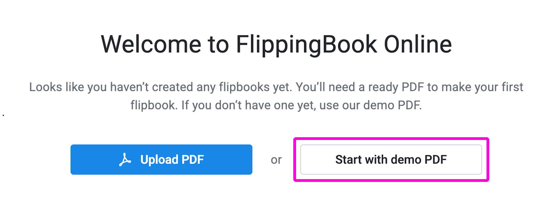Click the "or" separator text between buttons

tap(276, 160)
